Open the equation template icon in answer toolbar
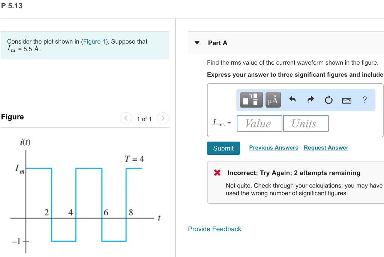Viewport: 384px width, 257px height. pos(250,100)
